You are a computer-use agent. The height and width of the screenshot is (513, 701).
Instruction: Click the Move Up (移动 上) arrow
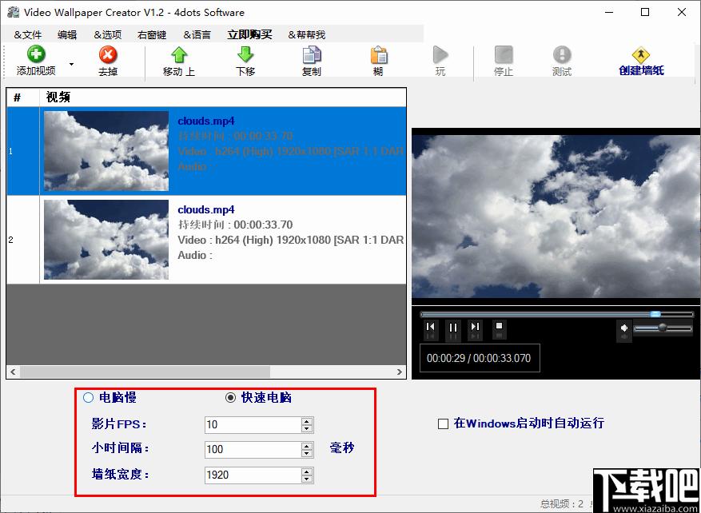click(x=179, y=55)
